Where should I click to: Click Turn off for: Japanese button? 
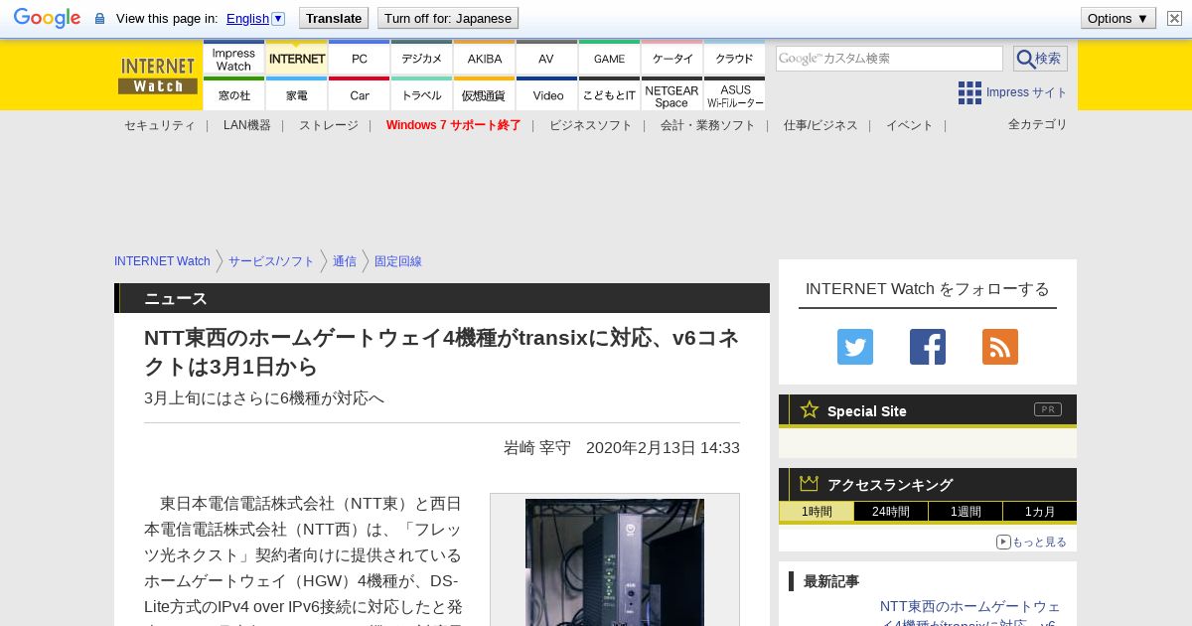pos(448,18)
